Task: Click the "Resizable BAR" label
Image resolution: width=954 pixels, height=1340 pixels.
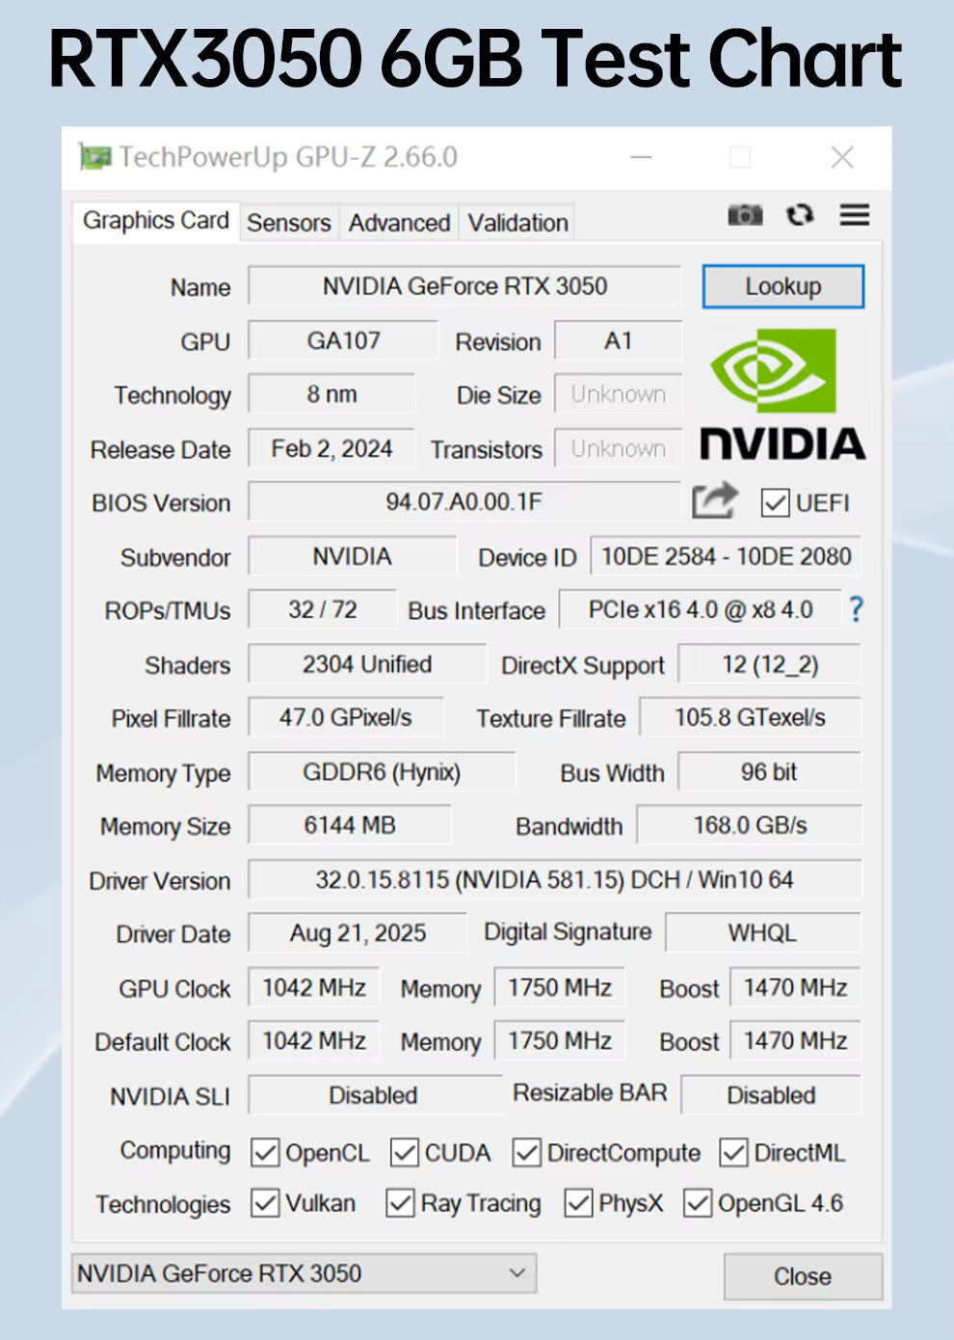Action: click(x=590, y=1093)
